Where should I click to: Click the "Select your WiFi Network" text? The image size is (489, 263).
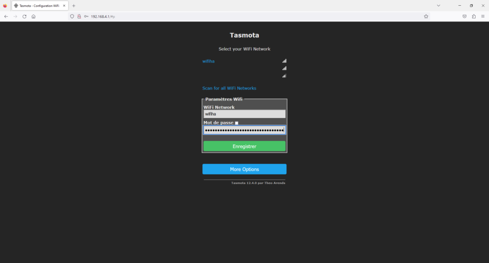[244, 49]
